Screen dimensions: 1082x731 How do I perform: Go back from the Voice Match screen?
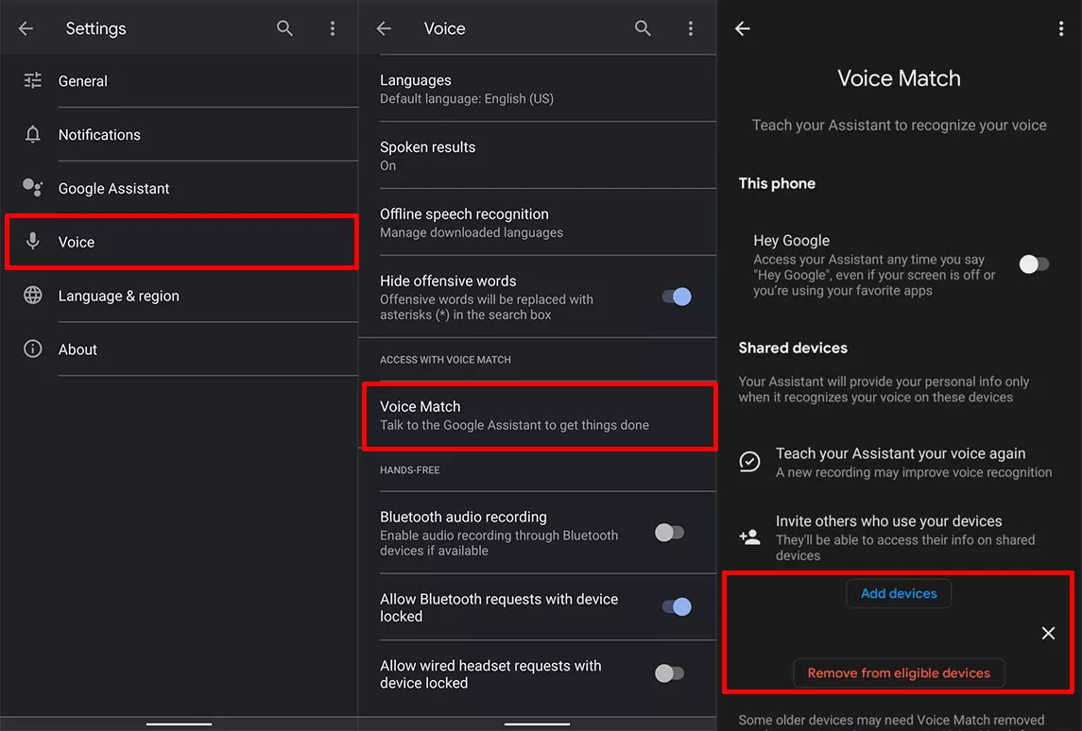click(x=743, y=28)
